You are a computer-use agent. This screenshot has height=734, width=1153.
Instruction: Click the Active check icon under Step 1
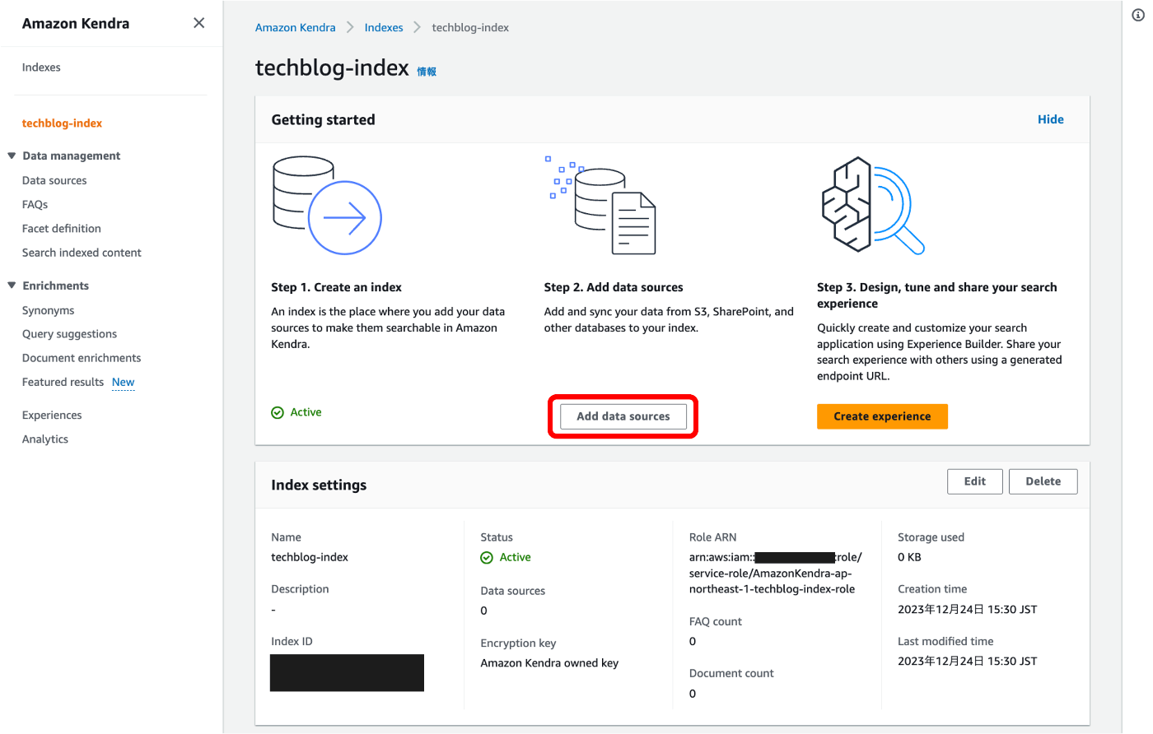(278, 413)
